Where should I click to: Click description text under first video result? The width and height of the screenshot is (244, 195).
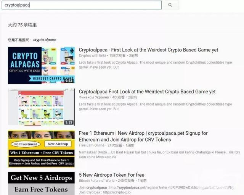tap(155, 65)
